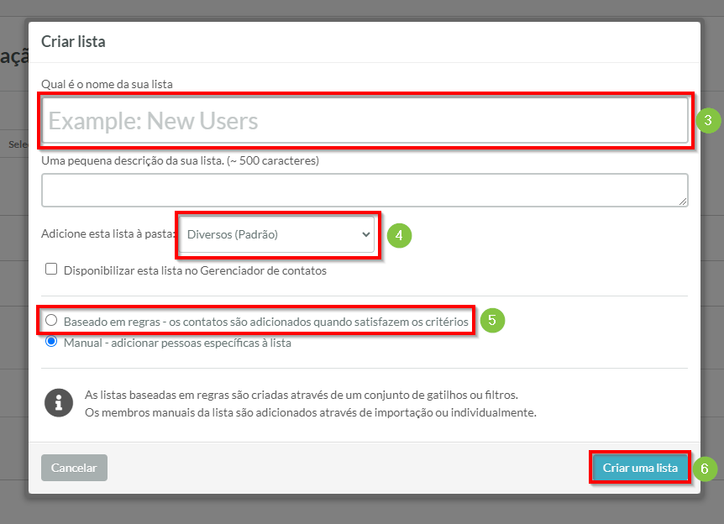The image size is (724, 524).
Task: Click the label Adicione esta lista à pasta
Action: [x=108, y=233]
